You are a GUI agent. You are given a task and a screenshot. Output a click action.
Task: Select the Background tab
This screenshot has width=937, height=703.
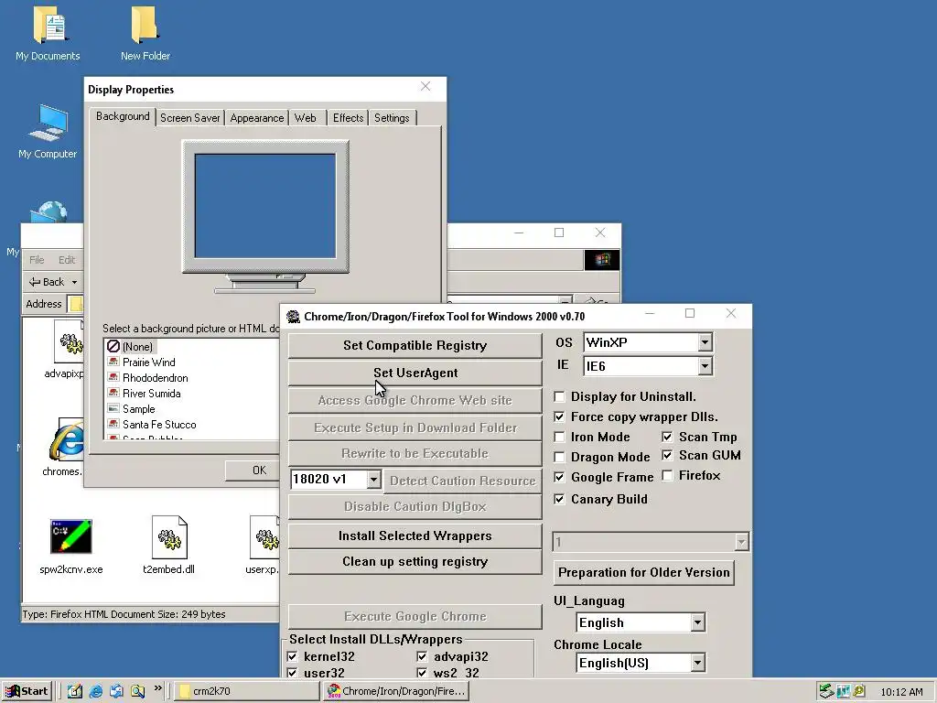click(123, 116)
